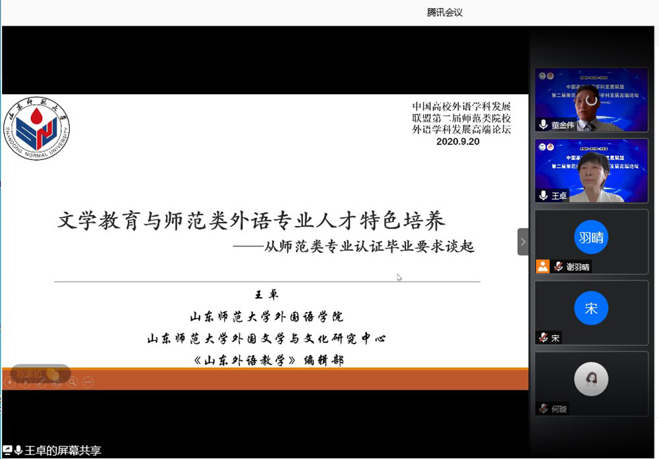Click the microphone icon on 王卓's video

coord(544,196)
